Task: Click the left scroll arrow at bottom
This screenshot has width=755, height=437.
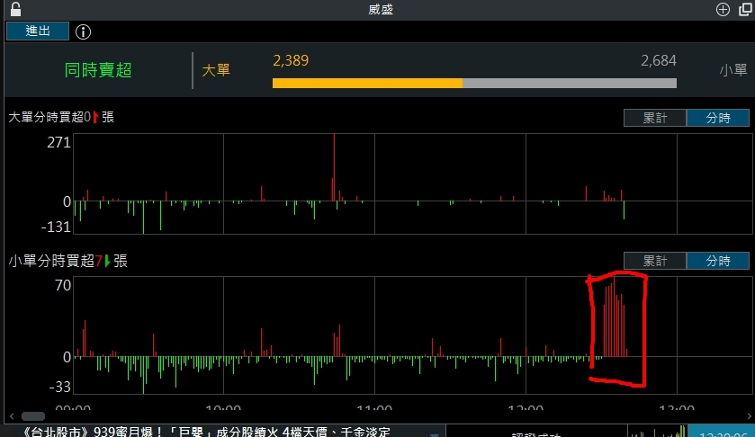Action: click(x=10, y=417)
